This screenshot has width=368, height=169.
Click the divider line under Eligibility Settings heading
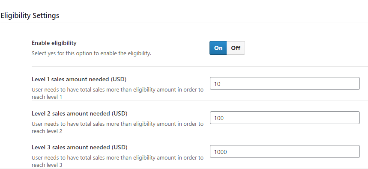pyautogui.click(x=184, y=23)
